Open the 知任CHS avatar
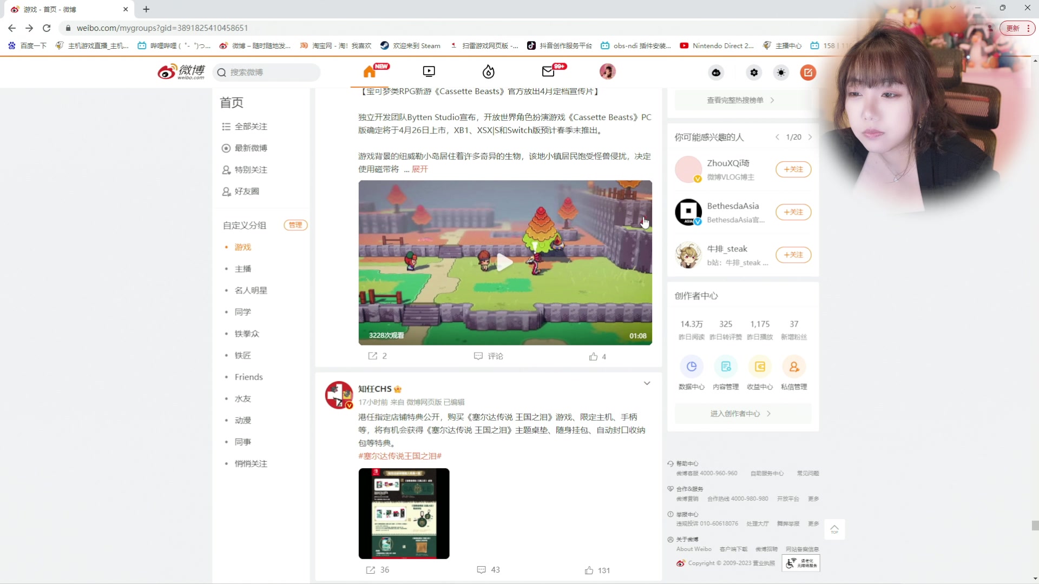The height and width of the screenshot is (584, 1039). point(339,395)
